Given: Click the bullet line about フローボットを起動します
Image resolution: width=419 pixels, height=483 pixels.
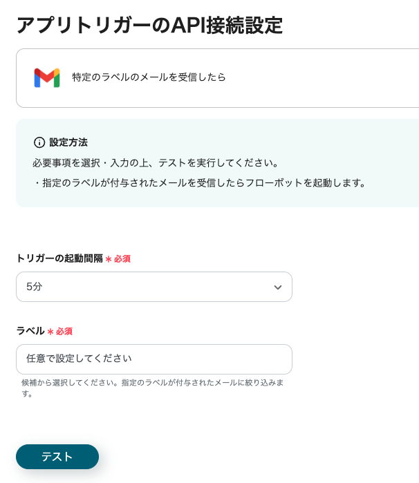Looking at the screenshot, I should pos(199,183).
